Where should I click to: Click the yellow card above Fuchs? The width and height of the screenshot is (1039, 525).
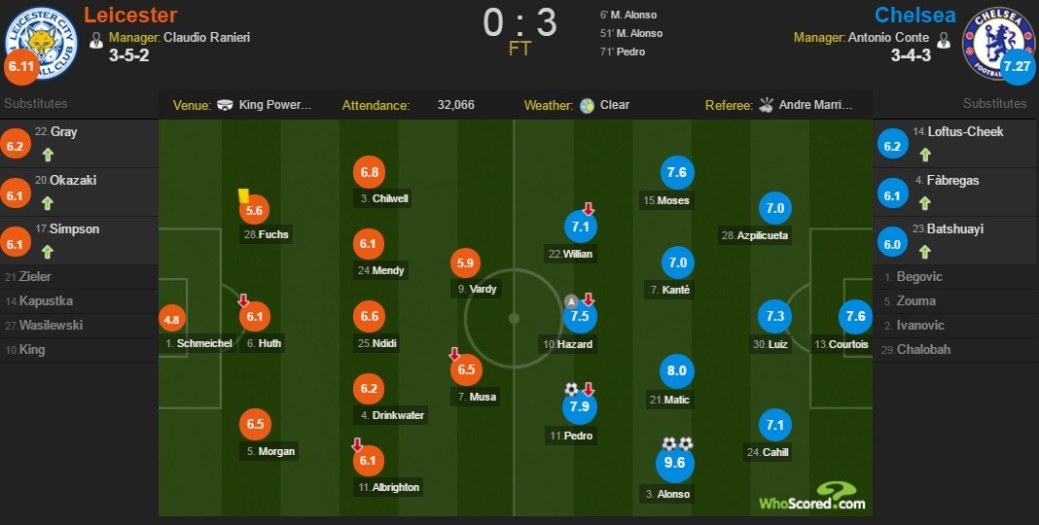click(x=244, y=195)
